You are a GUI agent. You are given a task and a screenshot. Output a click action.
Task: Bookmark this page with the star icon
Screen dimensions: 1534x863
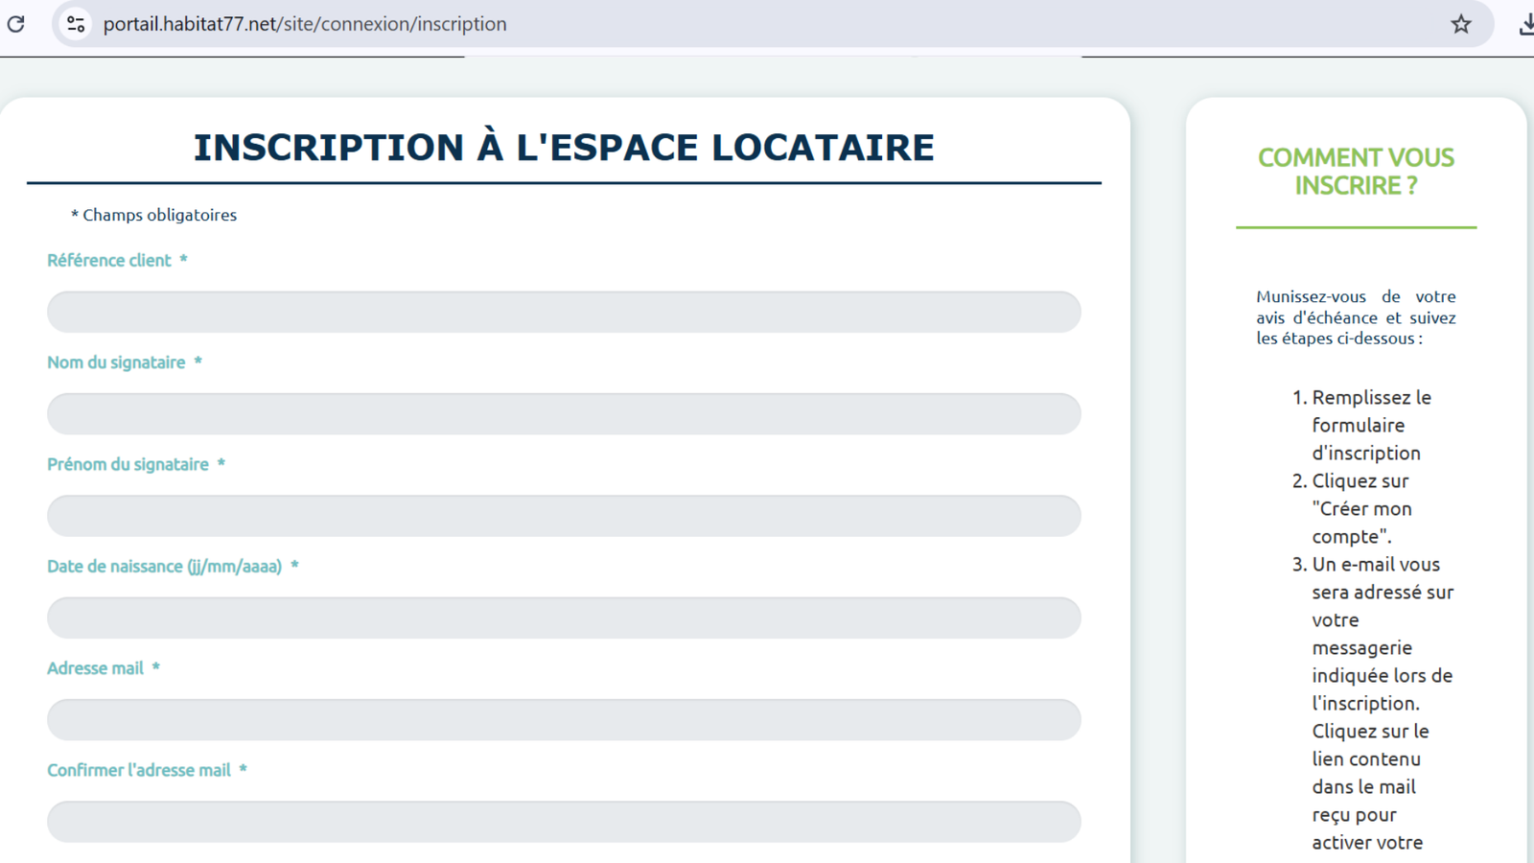point(1460,24)
